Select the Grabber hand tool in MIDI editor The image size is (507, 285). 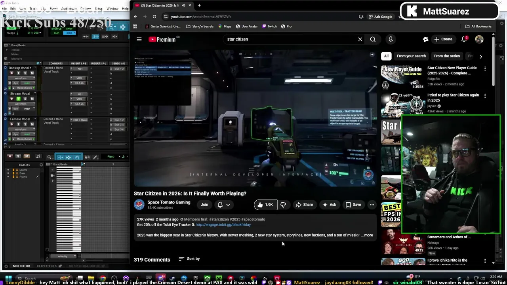pos(77,157)
